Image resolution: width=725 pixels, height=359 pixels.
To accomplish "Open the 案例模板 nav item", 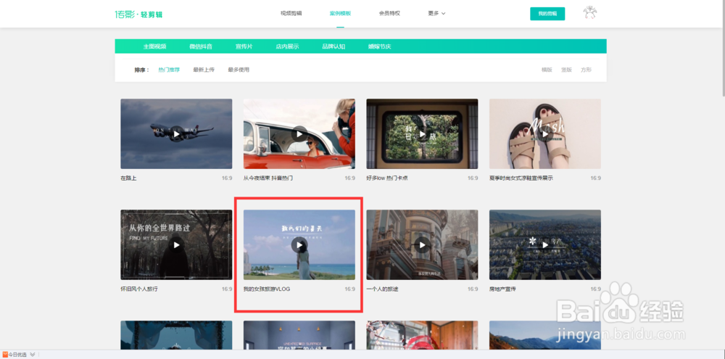I will [340, 13].
